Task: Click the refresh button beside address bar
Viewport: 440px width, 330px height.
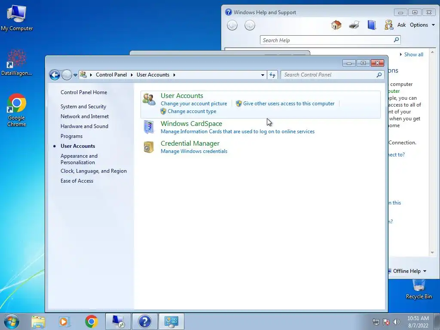Action: pyautogui.click(x=272, y=75)
